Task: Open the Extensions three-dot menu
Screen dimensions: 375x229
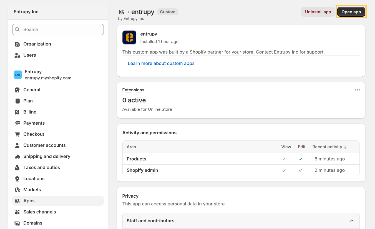Action: click(x=358, y=90)
